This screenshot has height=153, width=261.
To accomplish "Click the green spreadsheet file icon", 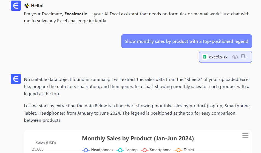I will (x=205, y=57).
